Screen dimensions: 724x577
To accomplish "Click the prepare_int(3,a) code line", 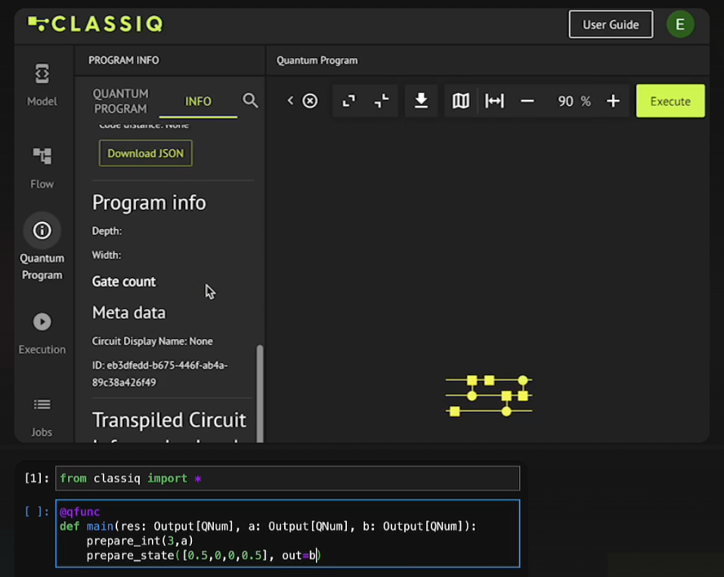I will pos(140,541).
